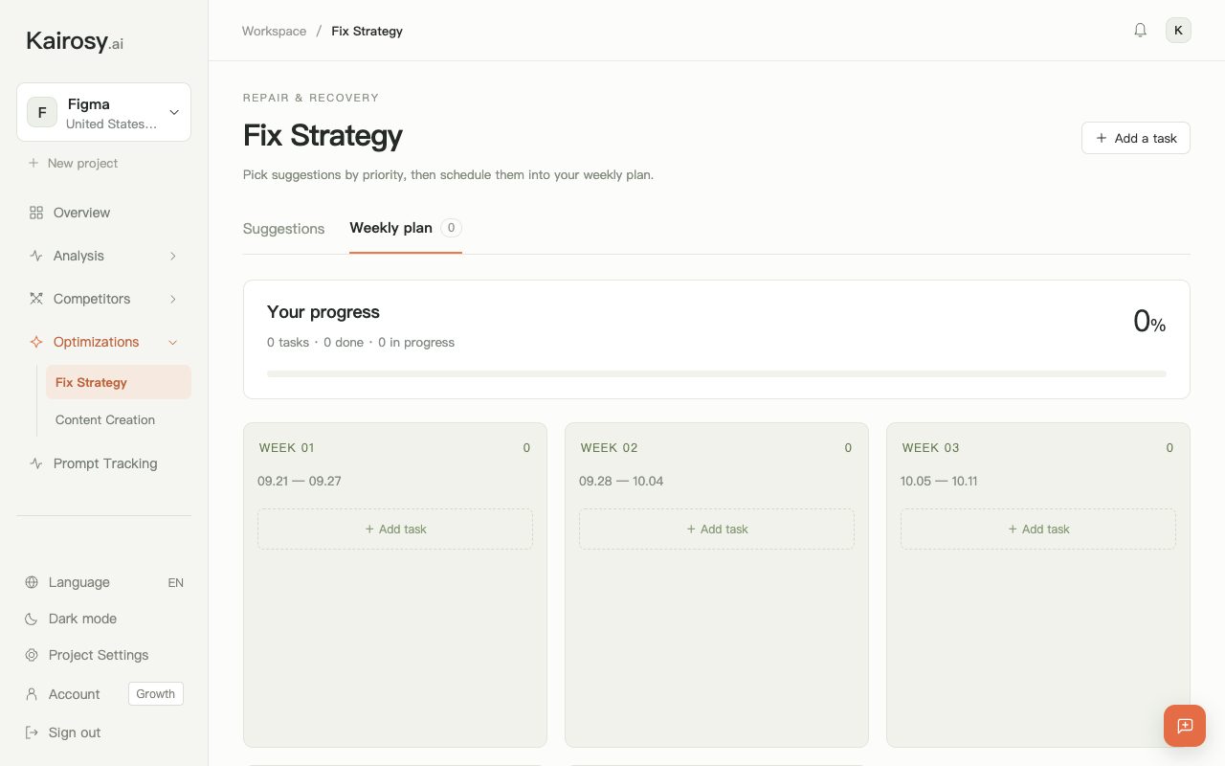The height and width of the screenshot is (766, 1225).
Task: Click the Optimizations sparkle icon
Action: 36,342
